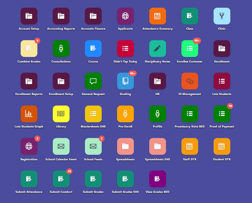
Task: Open the Class app icon
Action: click(x=190, y=16)
